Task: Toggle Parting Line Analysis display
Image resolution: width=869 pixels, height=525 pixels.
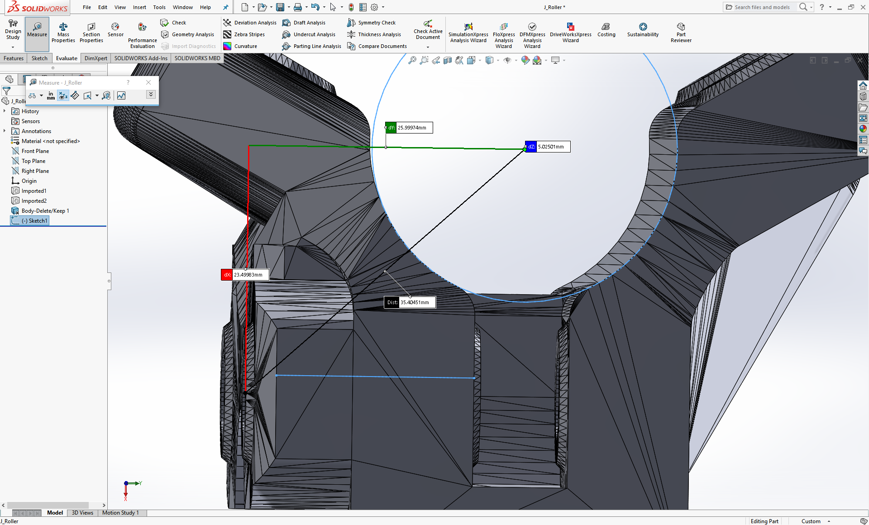Action: coord(311,46)
